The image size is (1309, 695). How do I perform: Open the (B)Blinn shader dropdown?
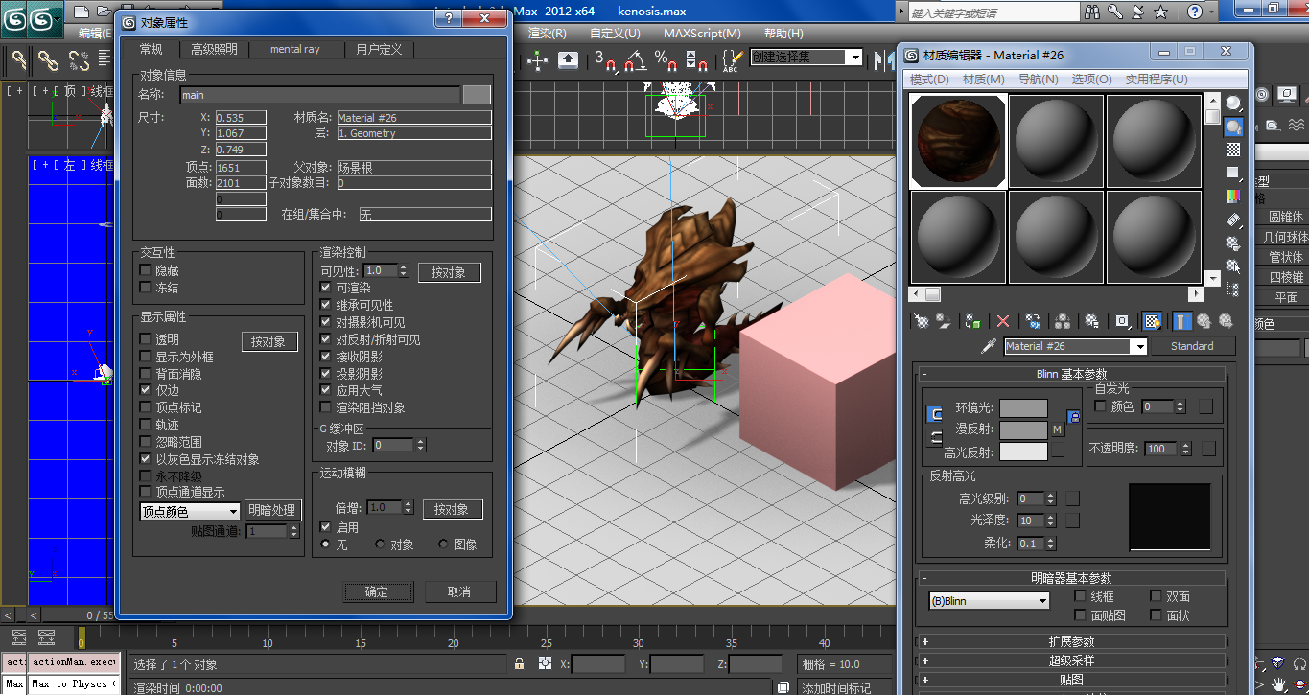990,601
